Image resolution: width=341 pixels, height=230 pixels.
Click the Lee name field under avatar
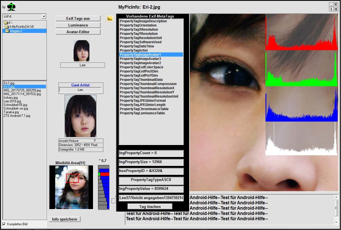point(82,65)
